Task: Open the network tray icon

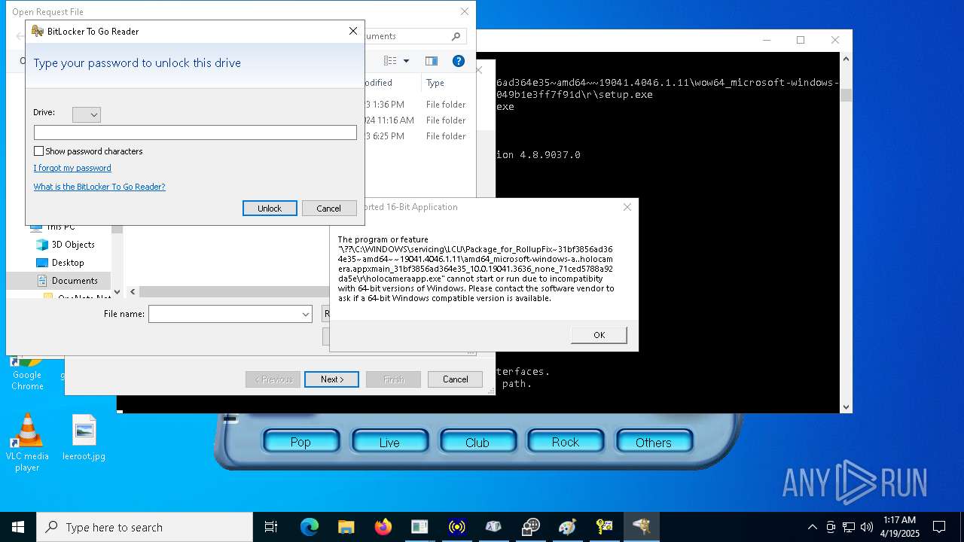Action: tap(849, 527)
